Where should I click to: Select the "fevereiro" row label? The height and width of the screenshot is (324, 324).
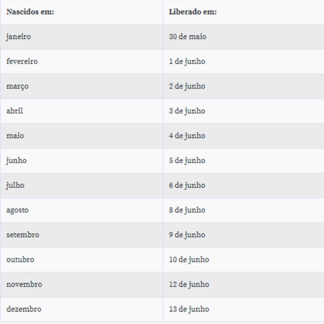click(22, 62)
